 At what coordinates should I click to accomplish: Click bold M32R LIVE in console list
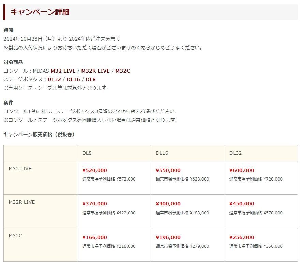(x=95, y=71)
